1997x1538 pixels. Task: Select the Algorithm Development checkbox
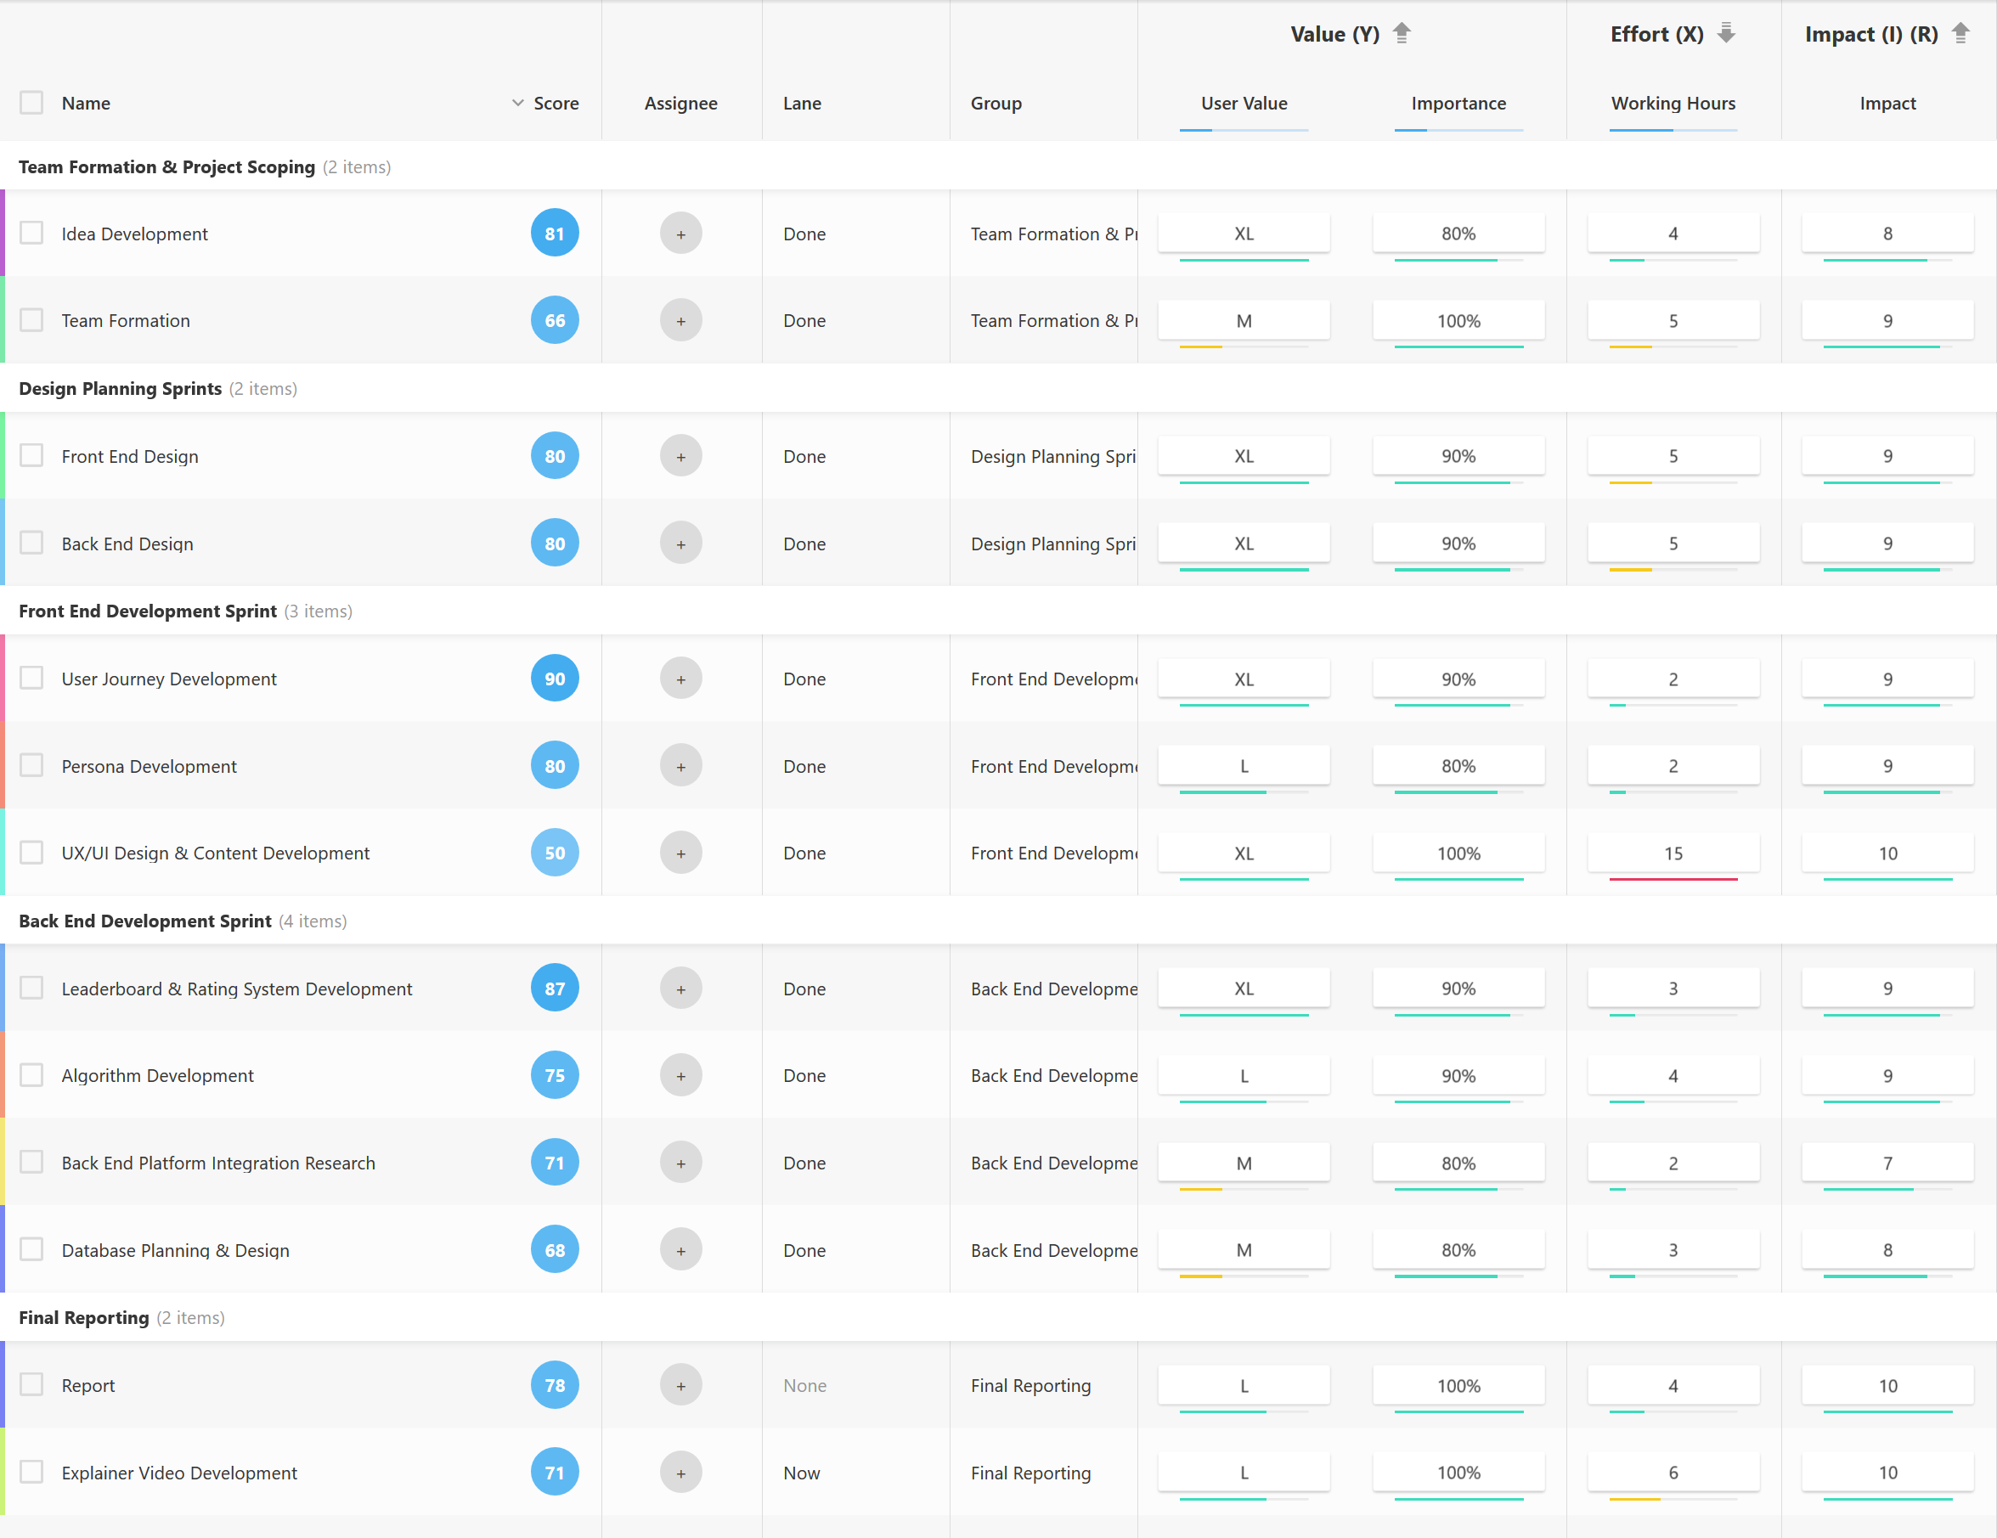coord(32,1075)
